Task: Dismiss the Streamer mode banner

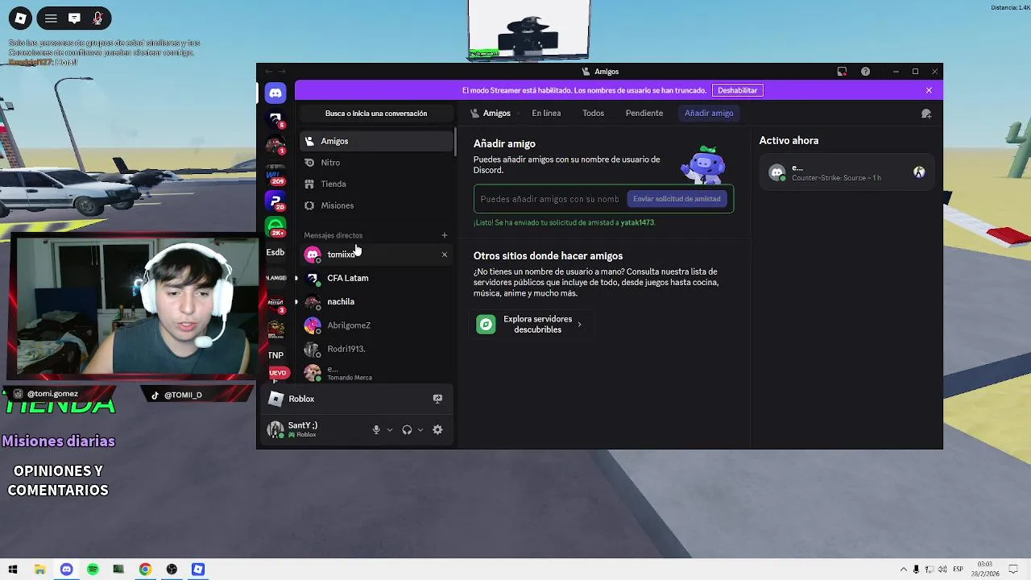Action: tap(929, 90)
